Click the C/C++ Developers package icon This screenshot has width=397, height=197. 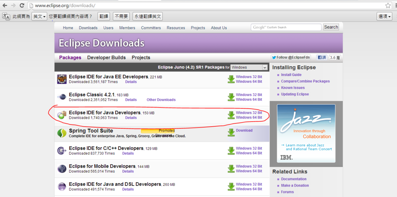point(62,151)
